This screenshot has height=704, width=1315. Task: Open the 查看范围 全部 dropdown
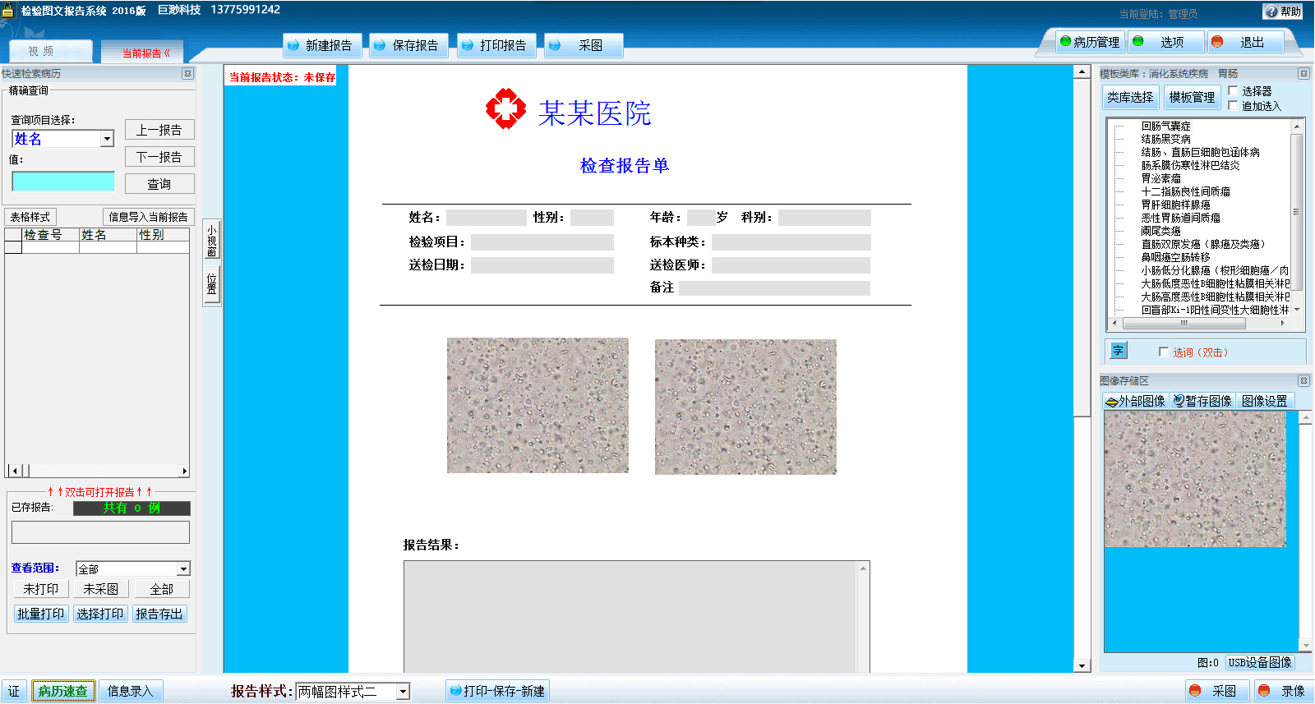(x=183, y=568)
